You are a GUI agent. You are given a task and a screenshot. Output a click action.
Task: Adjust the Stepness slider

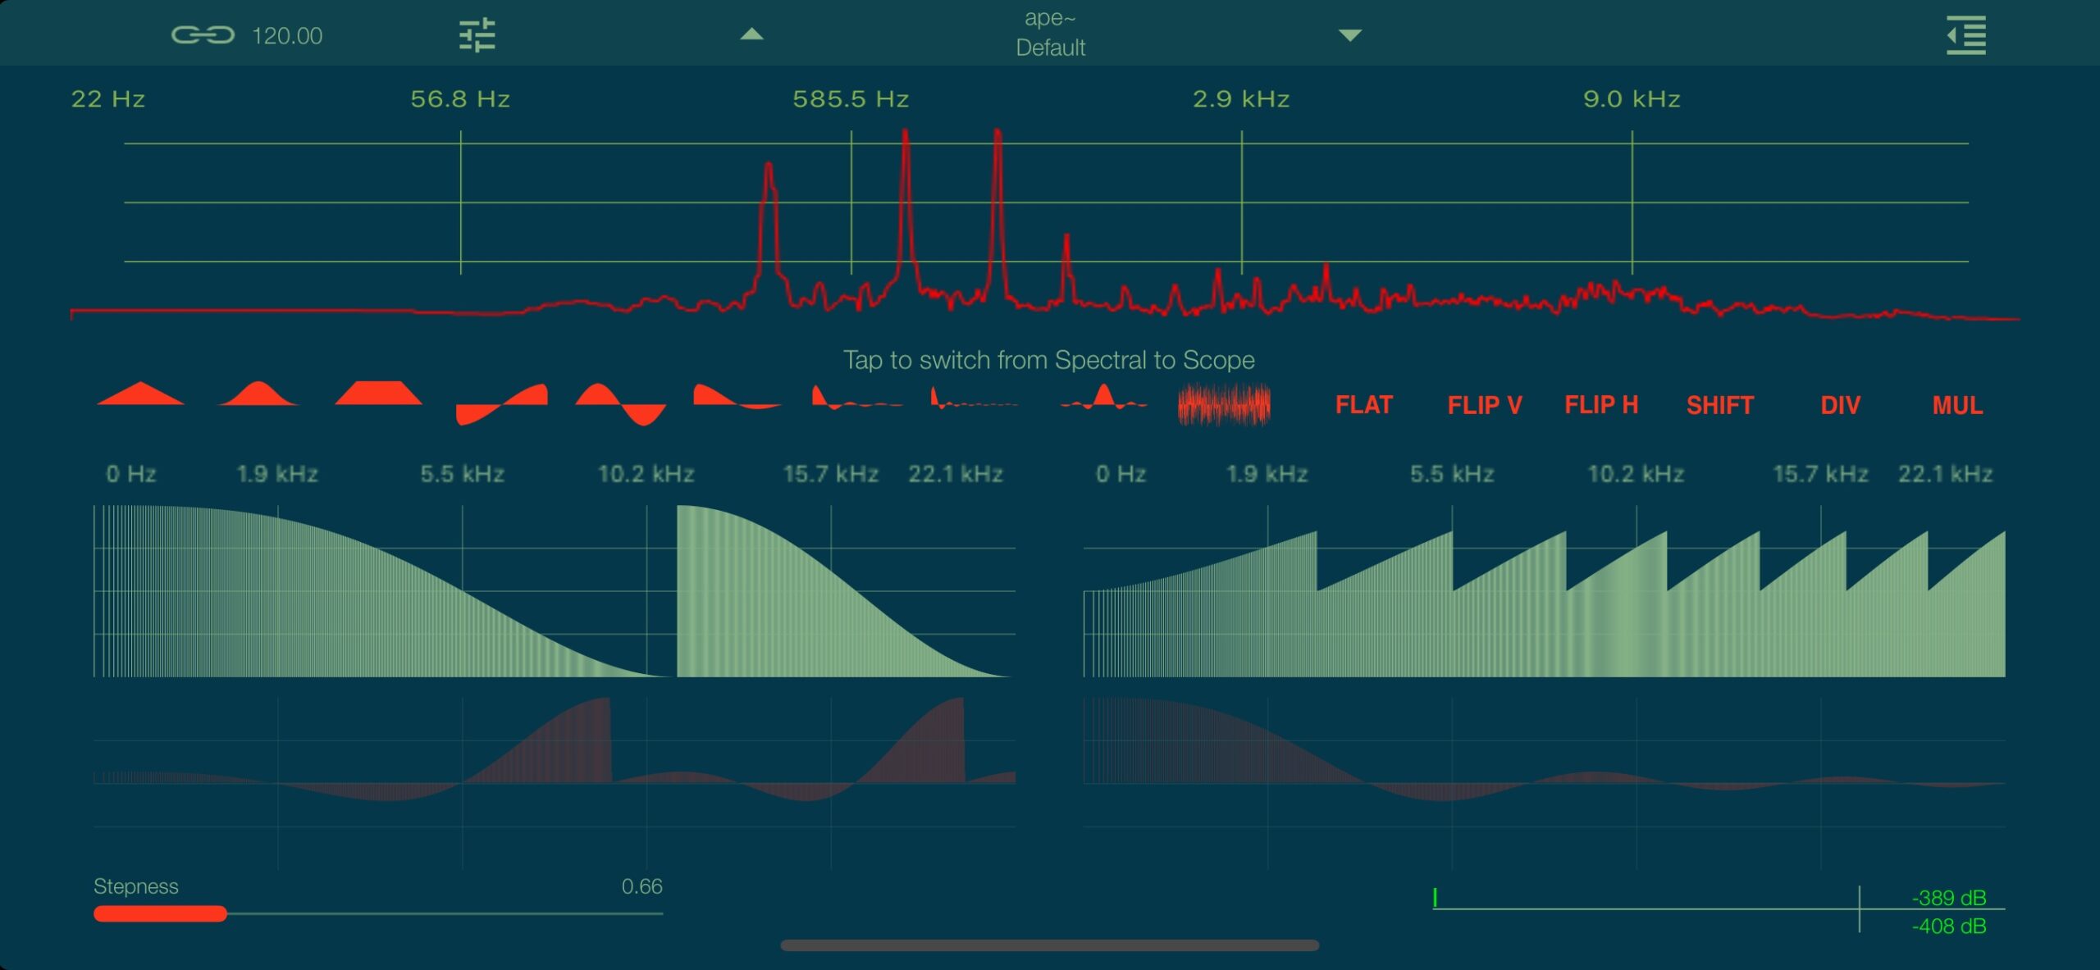coord(378,913)
